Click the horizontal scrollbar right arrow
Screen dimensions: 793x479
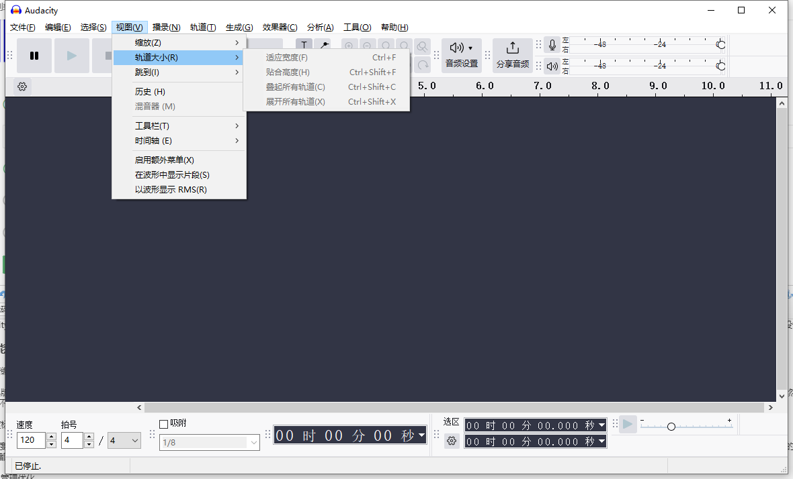770,407
